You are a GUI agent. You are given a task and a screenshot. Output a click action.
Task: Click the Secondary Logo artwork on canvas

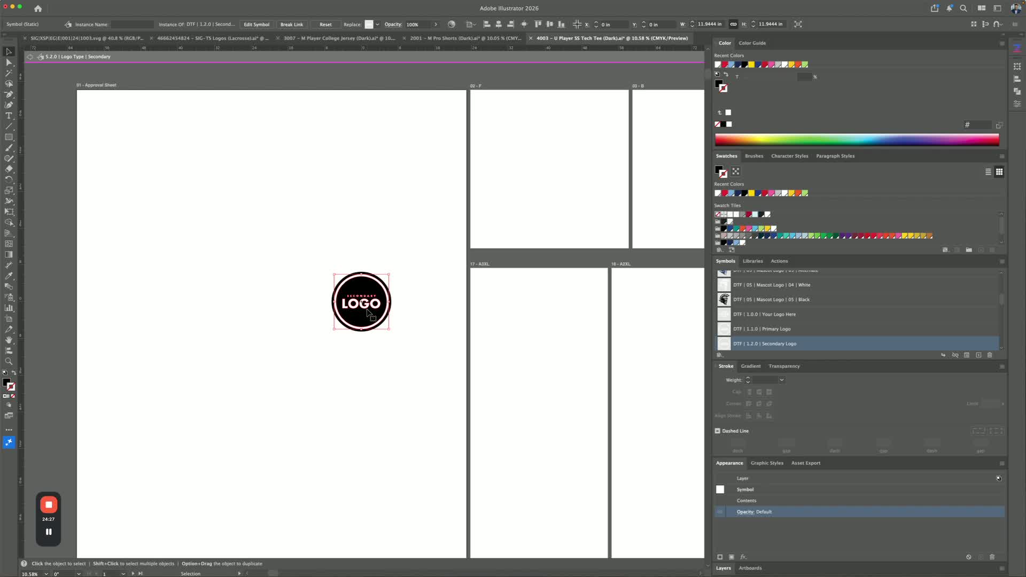tap(361, 302)
